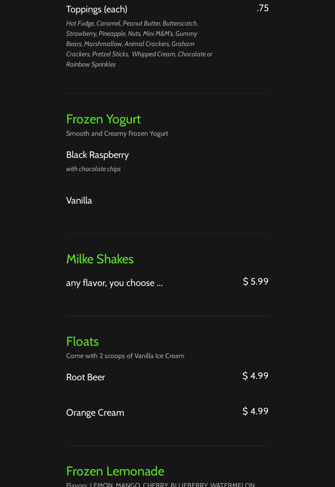Choose the Orange Cream float item

click(x=95, y=412)
